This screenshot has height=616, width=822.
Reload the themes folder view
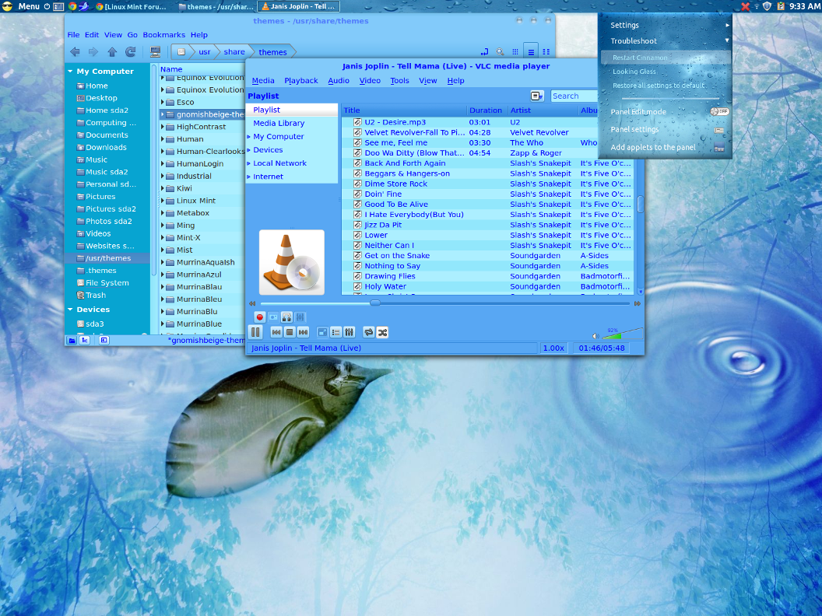coord(131,52)
